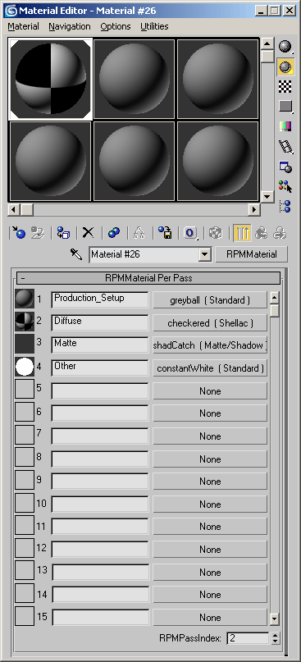Click Select by Material icon
Viewport: 301px width, 662px height.
(x=286, y=185)
